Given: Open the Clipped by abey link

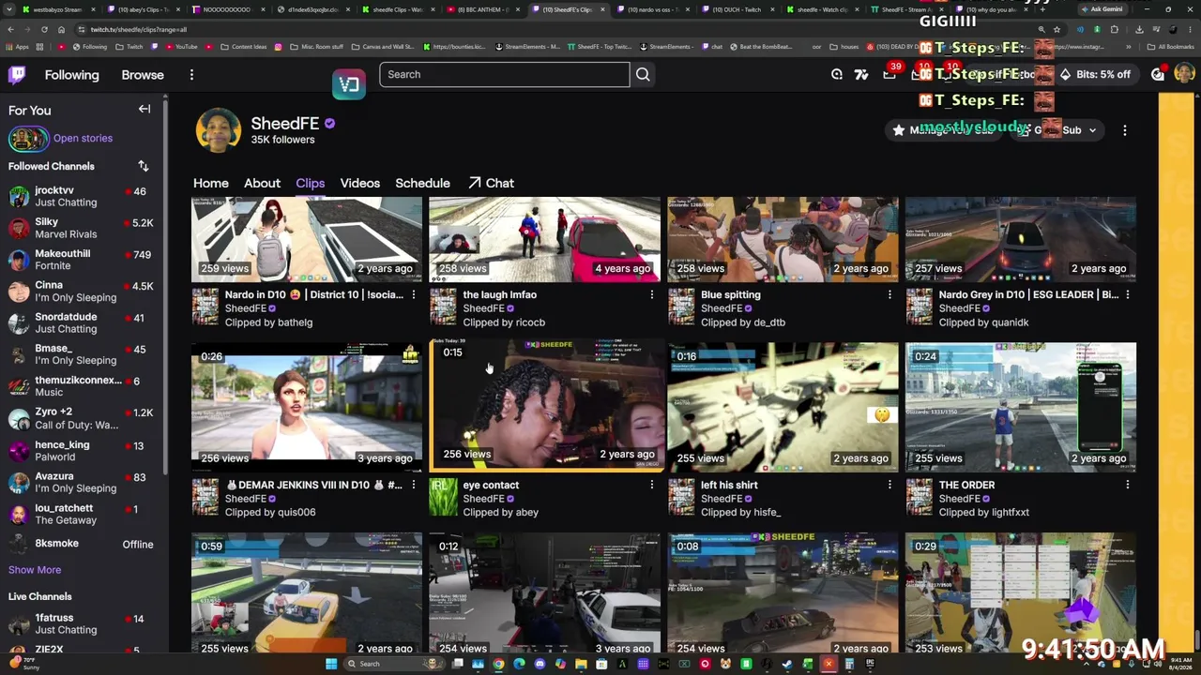Looking at the screenshot, I should click(x=500, y=512).
